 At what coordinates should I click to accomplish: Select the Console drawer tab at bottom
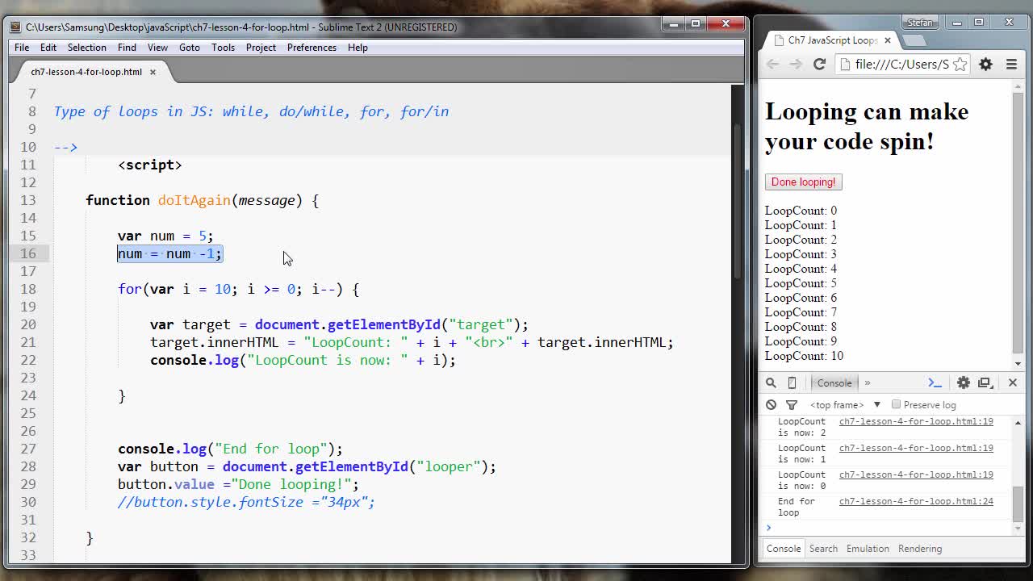click(x=783, y=549)
